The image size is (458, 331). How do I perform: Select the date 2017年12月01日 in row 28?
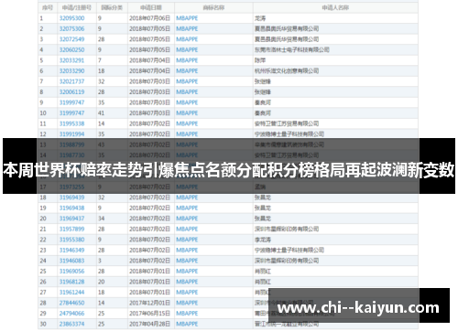coord(149,303)
